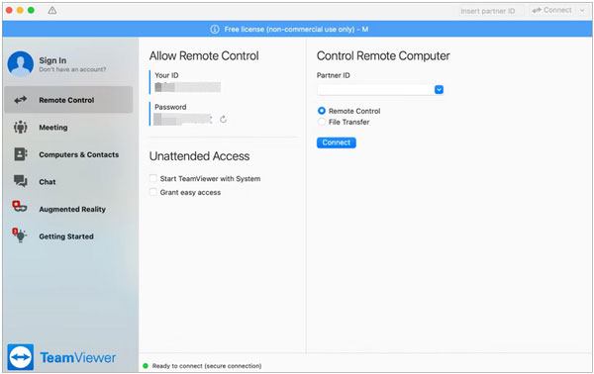Click the green maximize window button
The image size is (594, 374).
click(x=31, y=10)
